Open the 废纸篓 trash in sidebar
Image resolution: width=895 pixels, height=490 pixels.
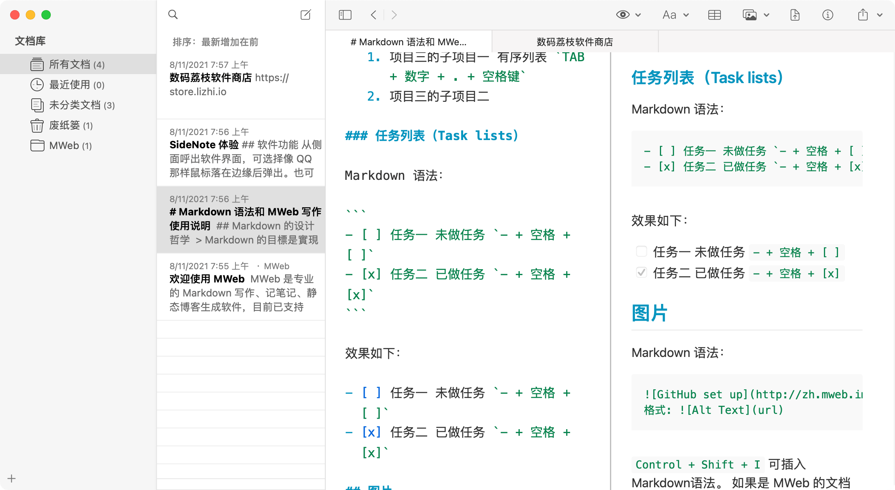66,126
